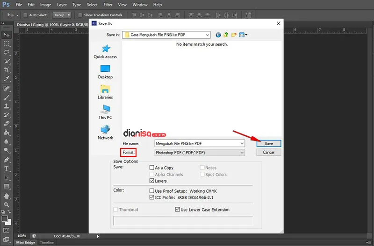The width and height of the screenshot is (374, 246).
Task: Enable the As a Copy checkbox
Action: tap(151, 168)
